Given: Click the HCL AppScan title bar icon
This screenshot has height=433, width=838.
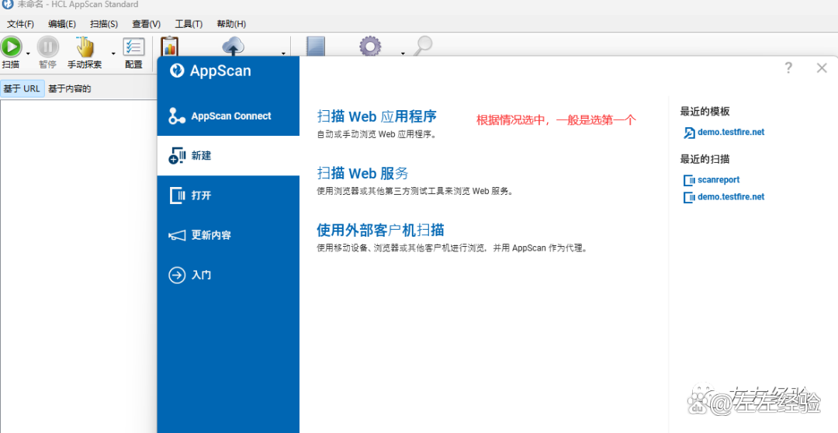Looking at the screenshot, I should (8, 5).
